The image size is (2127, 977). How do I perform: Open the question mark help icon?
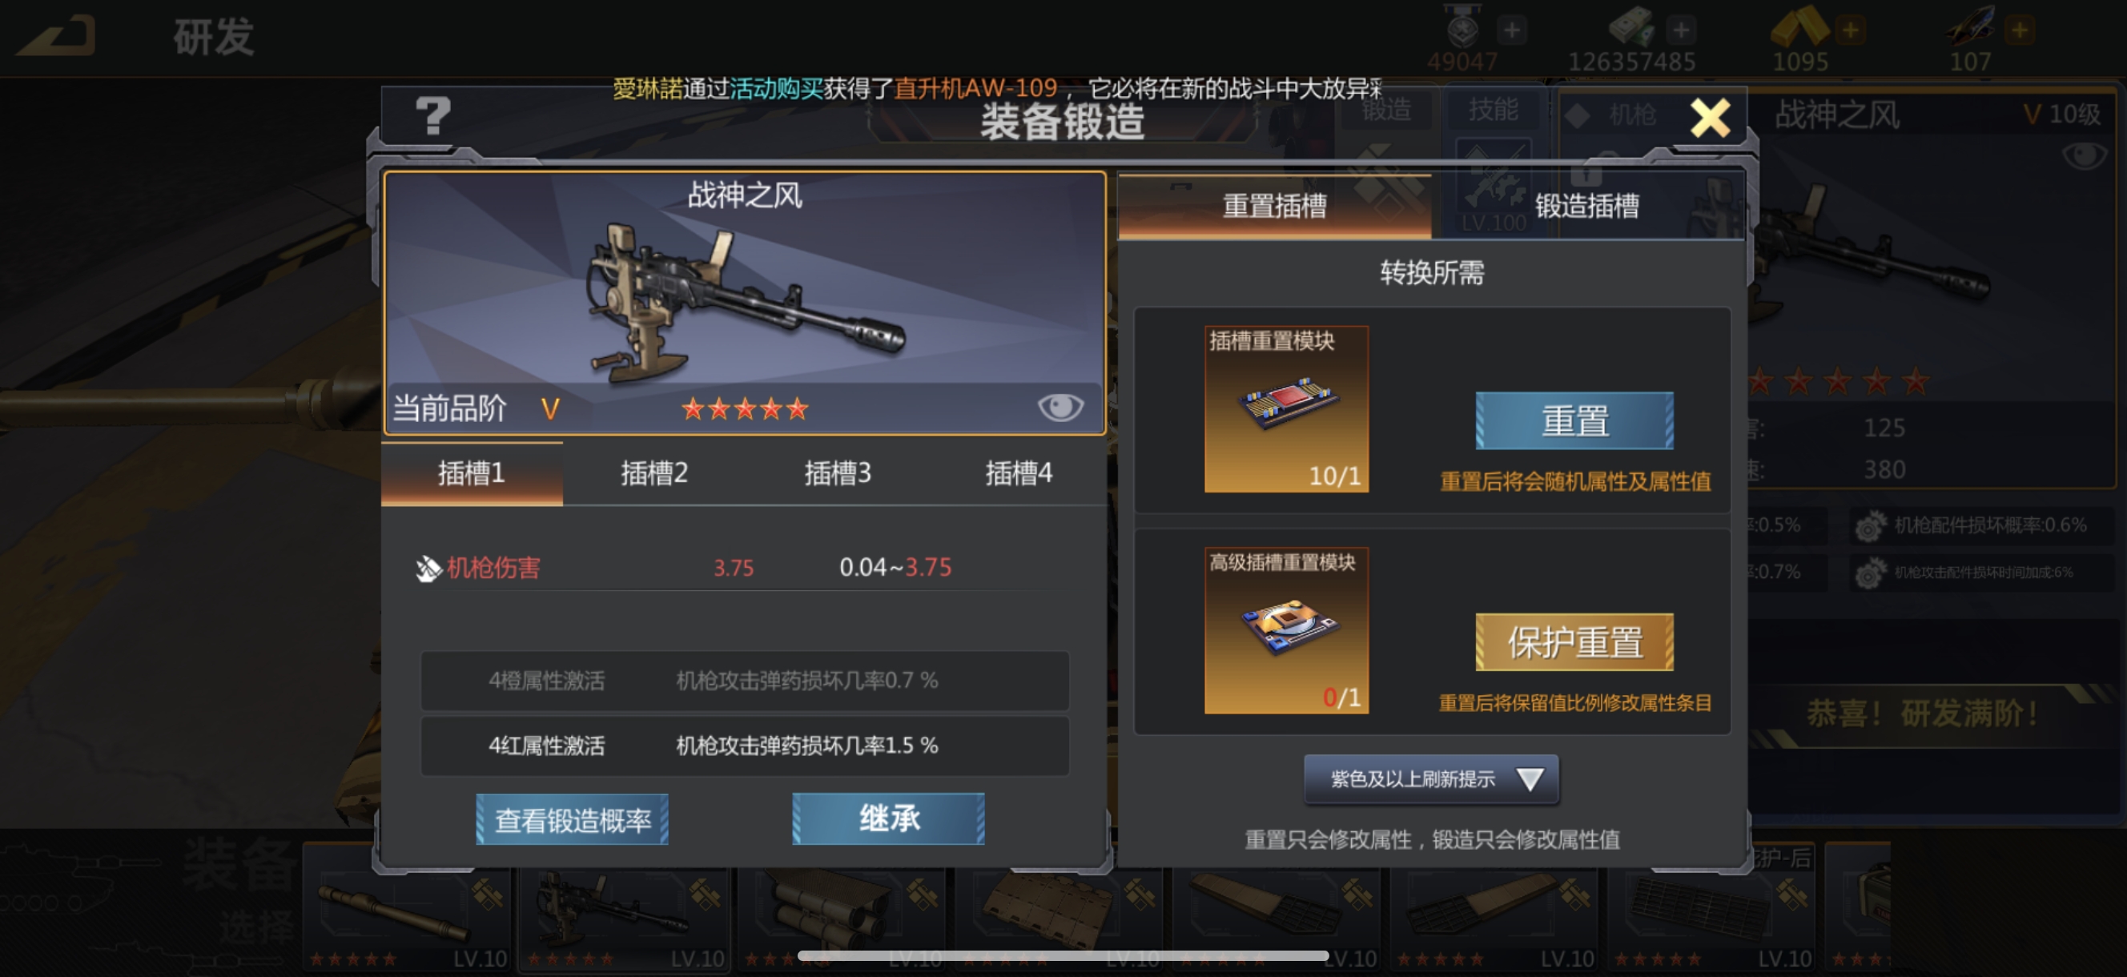(432, 115)
